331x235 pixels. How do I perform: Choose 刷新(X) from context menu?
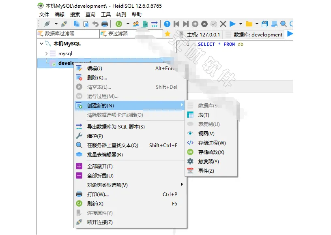click(x=130, y=203)
